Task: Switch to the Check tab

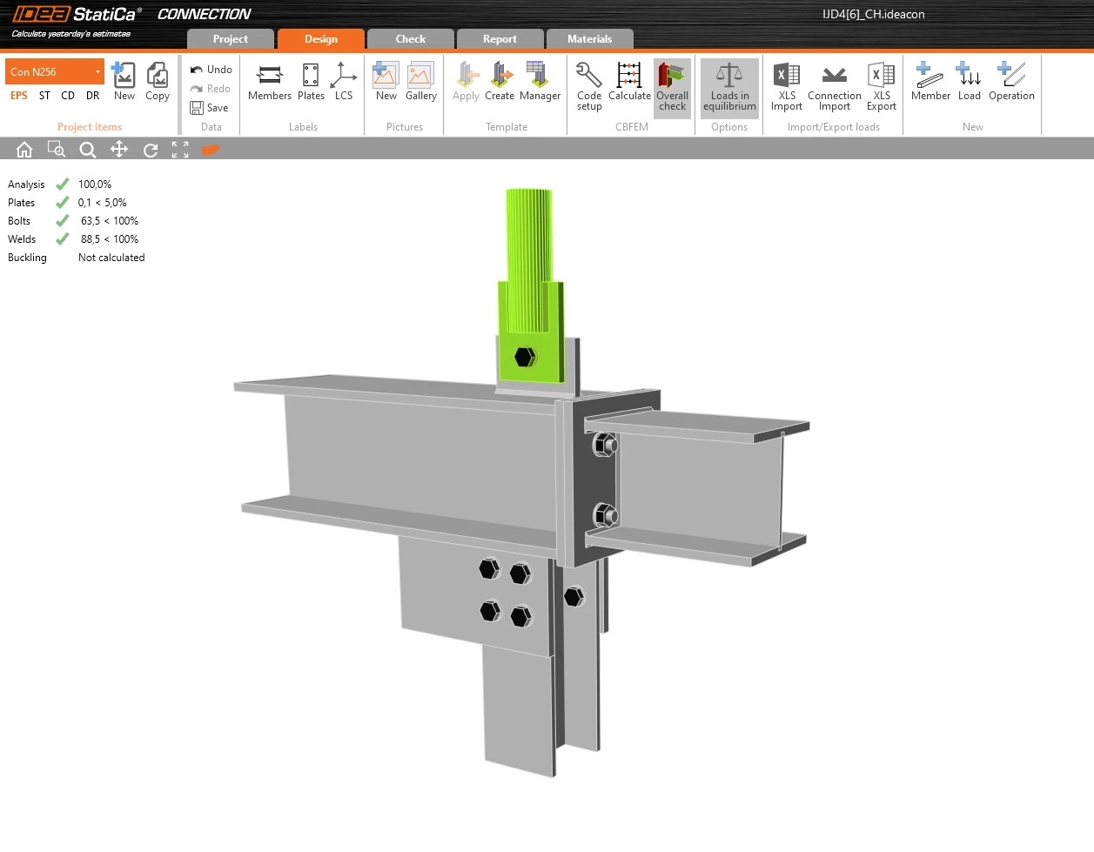Action: 411,39
